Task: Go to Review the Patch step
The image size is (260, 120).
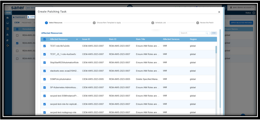Action: pyautogui.click(x=207, y=23)
